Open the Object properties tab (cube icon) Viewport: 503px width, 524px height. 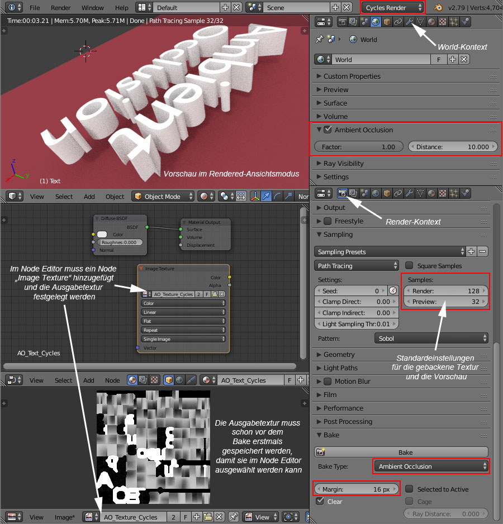click(386, 22)
